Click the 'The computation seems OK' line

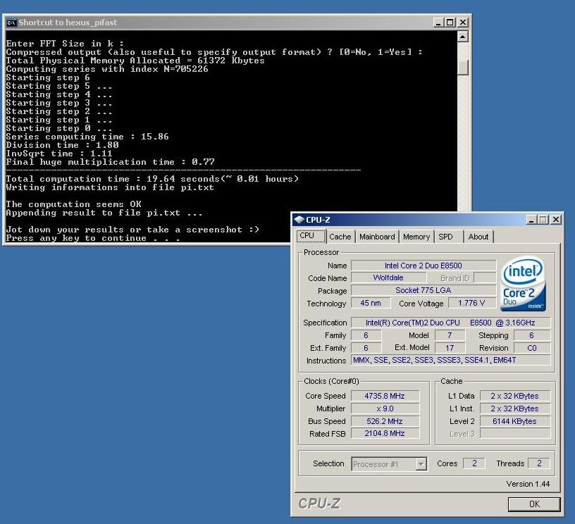click(x=73, y=204)
